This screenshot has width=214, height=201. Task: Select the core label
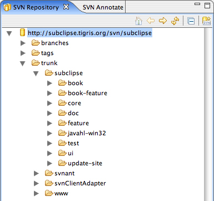click(74, 103)
